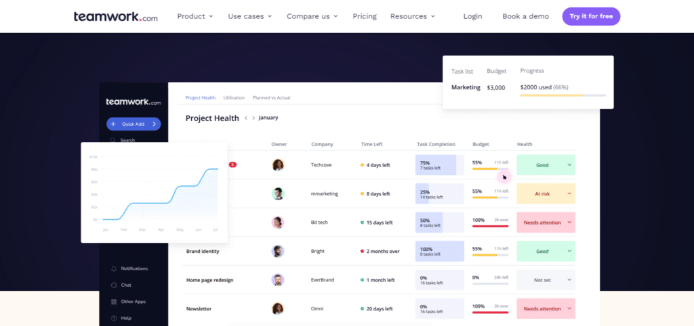Click the teamwork.com logo in the app sidebar
Image resolution: width=694 pixels, height=326 pixels.
tap(134, 101)
